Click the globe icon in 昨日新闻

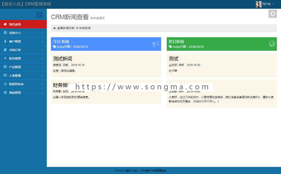[272, 44]
